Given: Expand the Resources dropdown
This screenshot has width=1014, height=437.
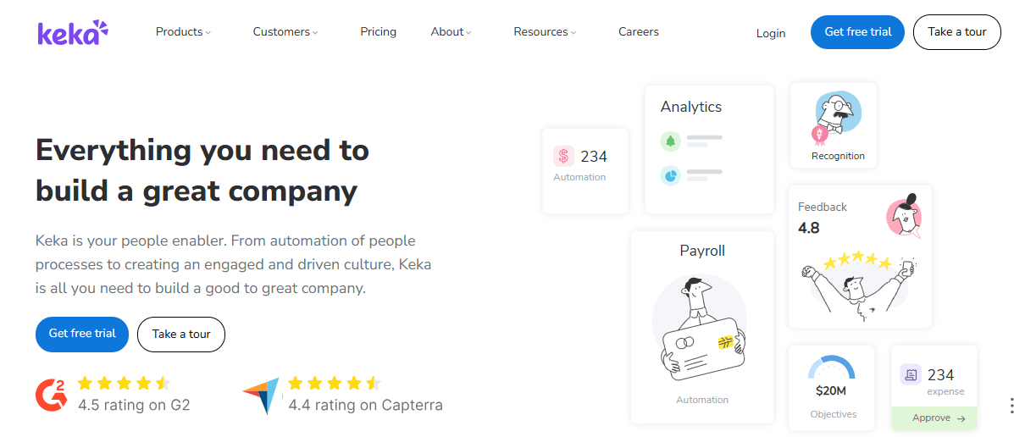Looking at the screenshot, I should [545, 31].
